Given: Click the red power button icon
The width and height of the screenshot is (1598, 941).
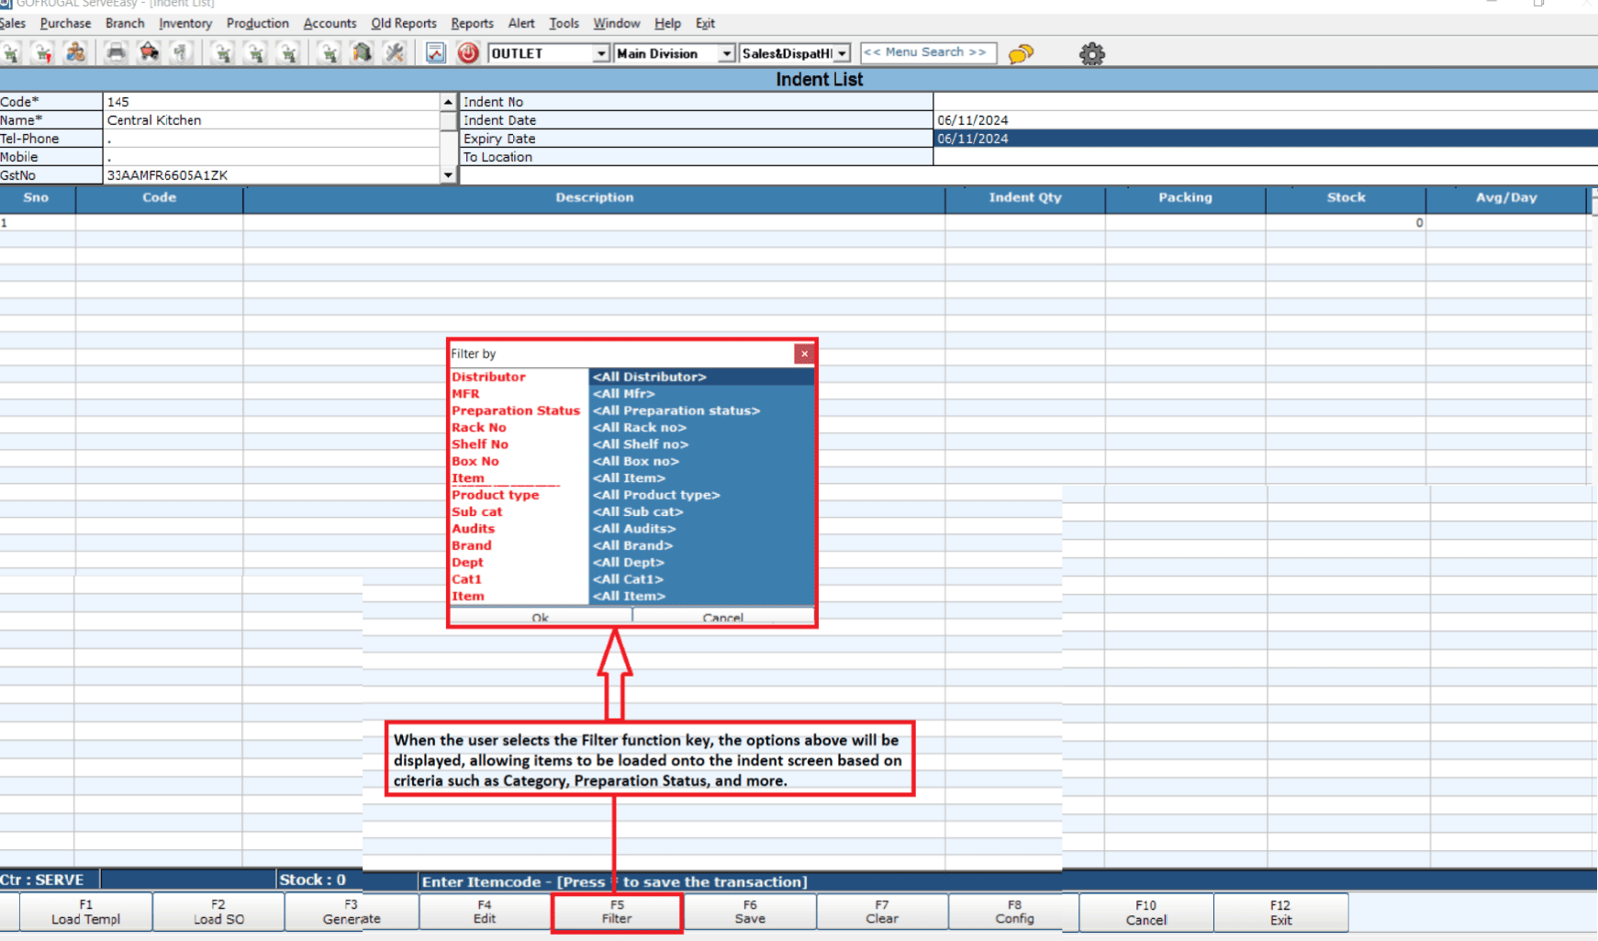Looking at the screenshot, I should pyautogui.click(x=468, y=53).
